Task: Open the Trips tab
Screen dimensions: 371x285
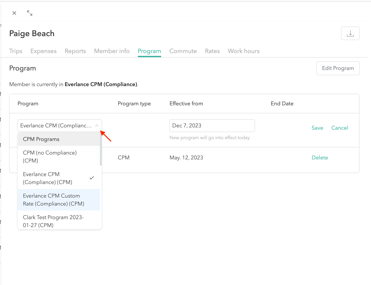Action: 16,51
